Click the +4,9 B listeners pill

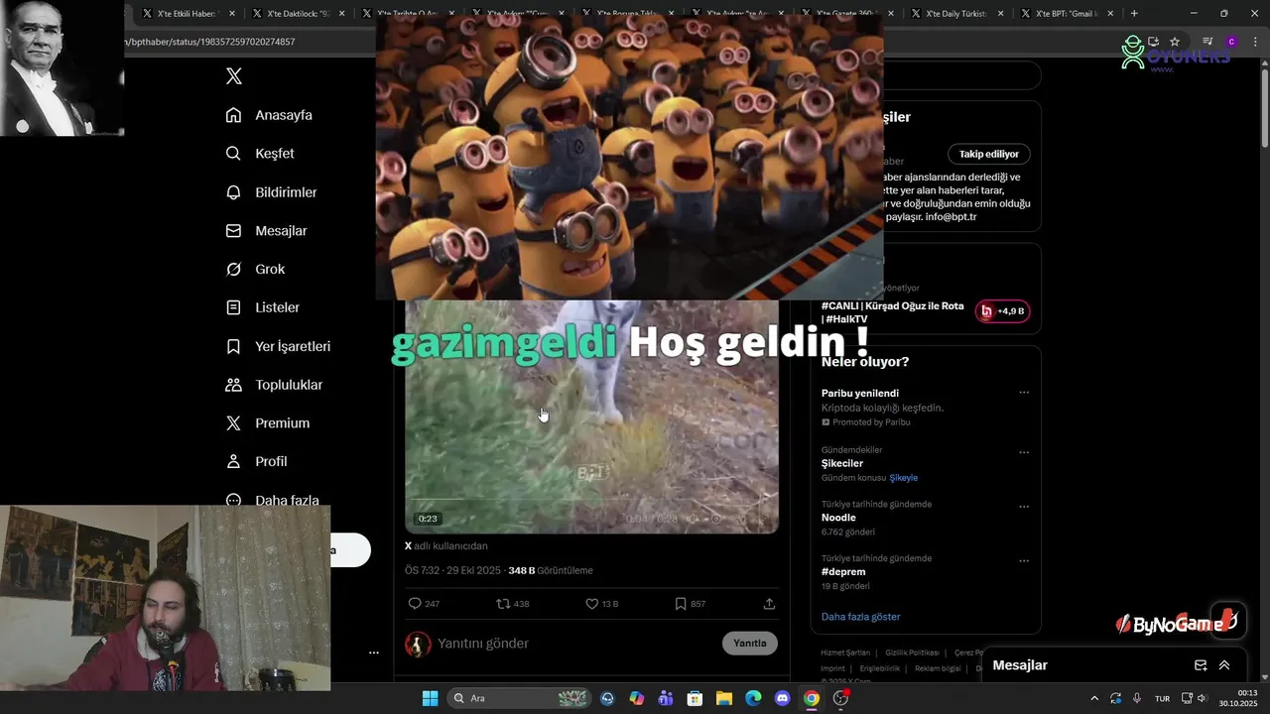click(x=1002, y=311)
